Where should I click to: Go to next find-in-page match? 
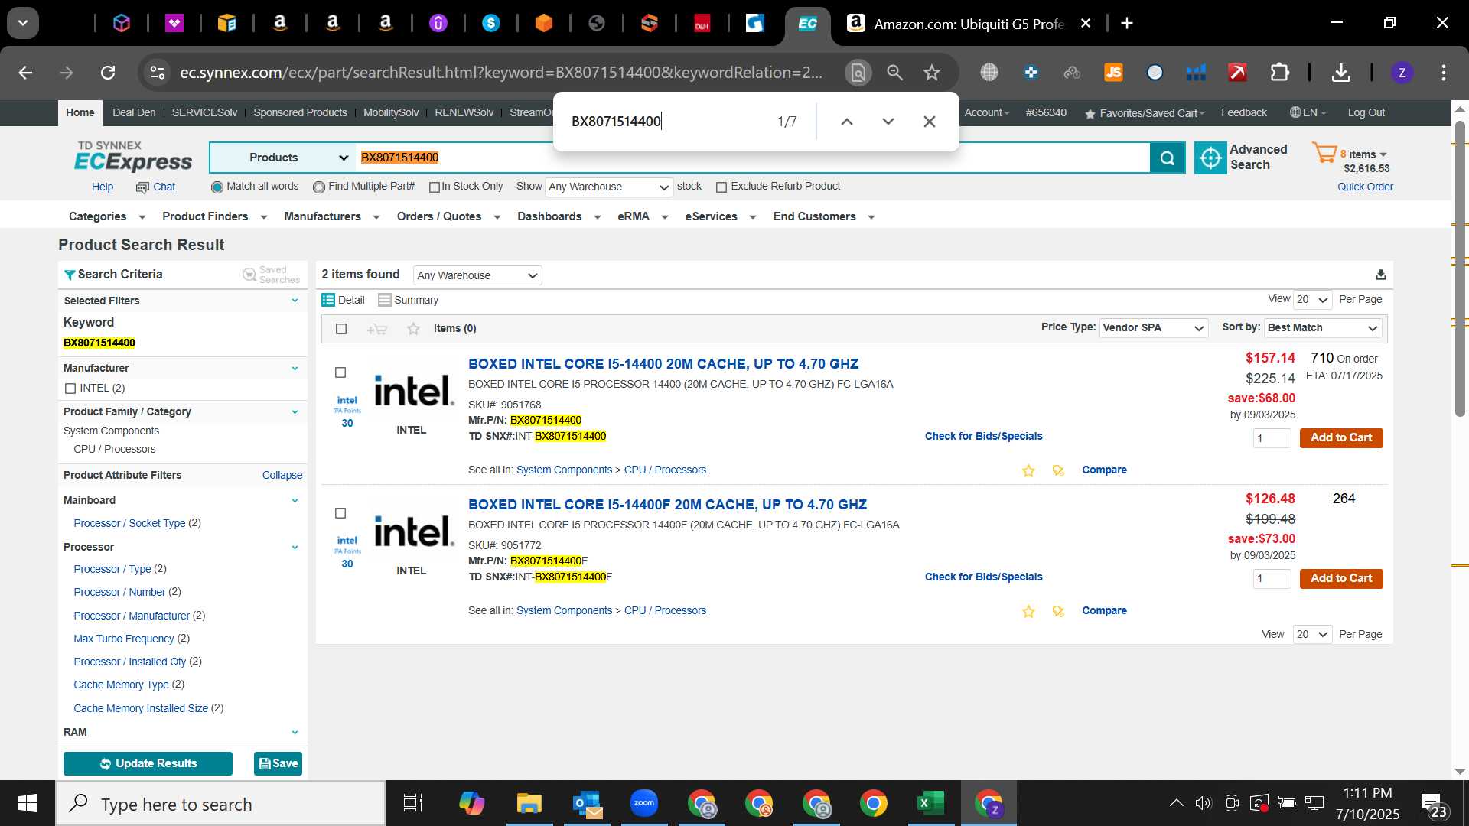(x=888, y=122)
